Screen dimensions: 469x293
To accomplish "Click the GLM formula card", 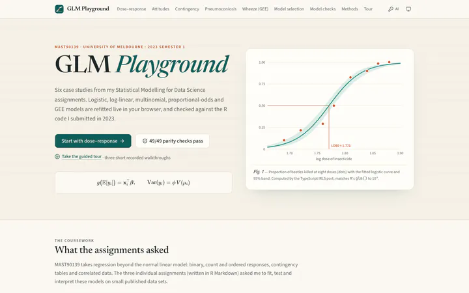I will click(143, 182).
